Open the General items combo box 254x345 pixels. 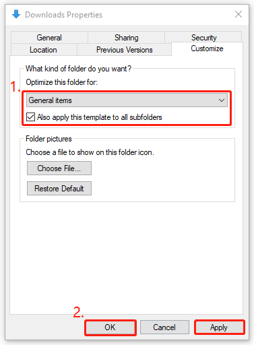(x=127, y=100)
